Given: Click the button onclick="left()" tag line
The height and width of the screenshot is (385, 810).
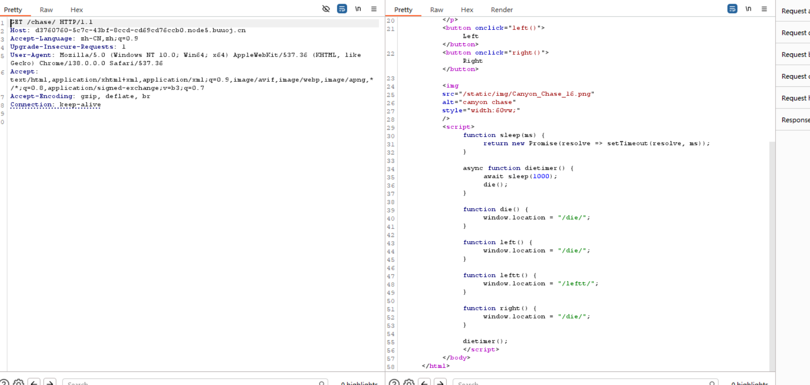Looking at the screenshot, I should tap(494, 28).
